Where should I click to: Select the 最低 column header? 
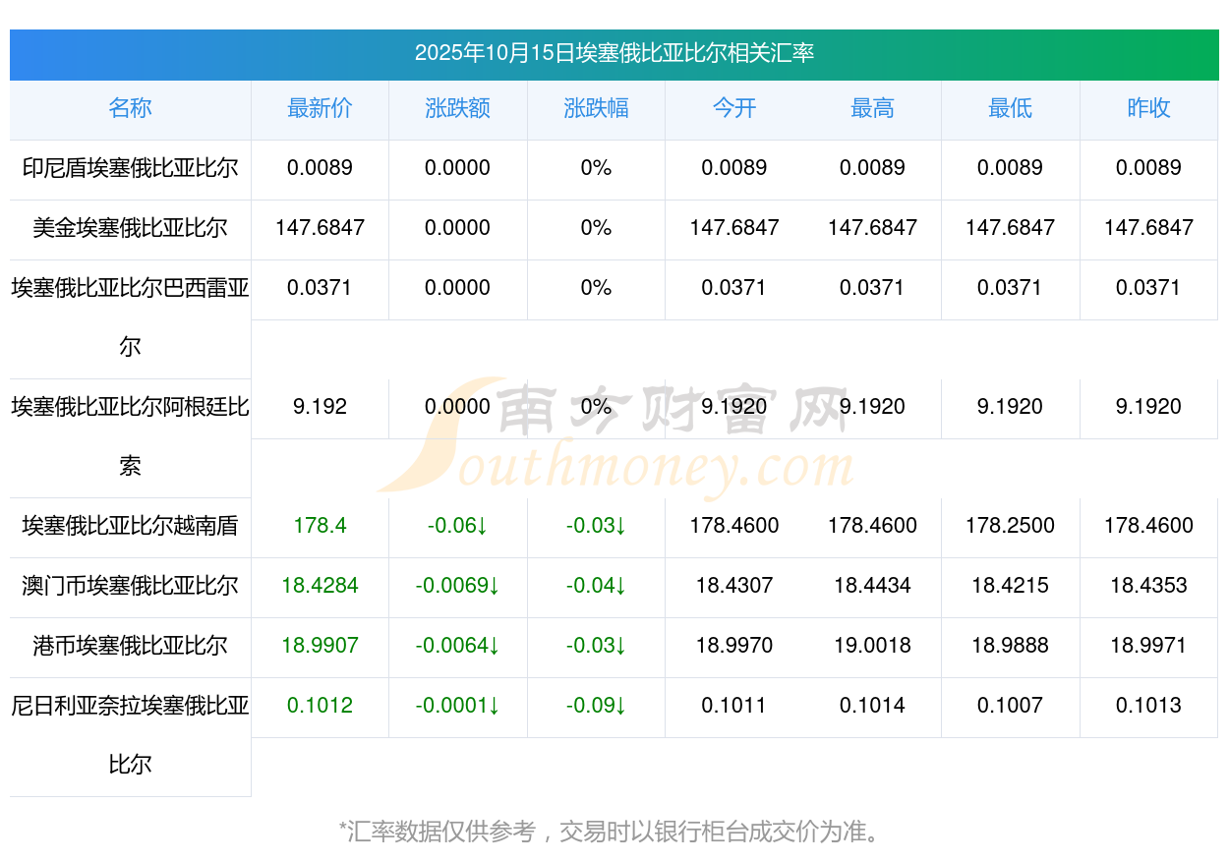[1010, 109]
